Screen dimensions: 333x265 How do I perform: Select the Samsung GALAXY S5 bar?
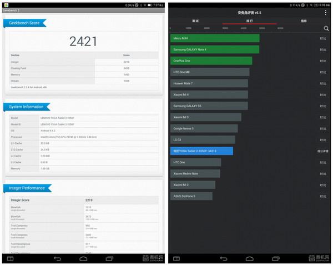point(209,106)
